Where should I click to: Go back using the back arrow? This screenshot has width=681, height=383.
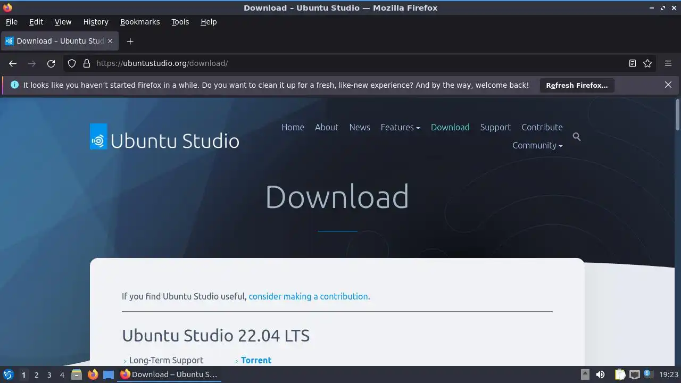coord(13,63)
